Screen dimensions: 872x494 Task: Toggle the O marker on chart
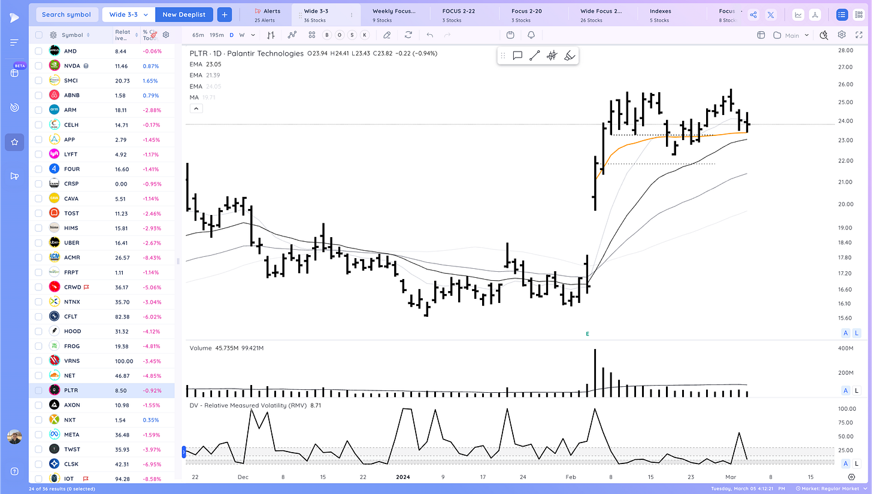(339, 35)
